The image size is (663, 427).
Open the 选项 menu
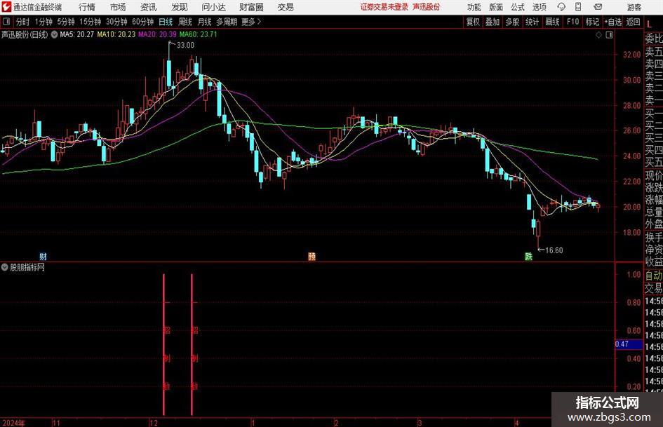coord(540,7)
